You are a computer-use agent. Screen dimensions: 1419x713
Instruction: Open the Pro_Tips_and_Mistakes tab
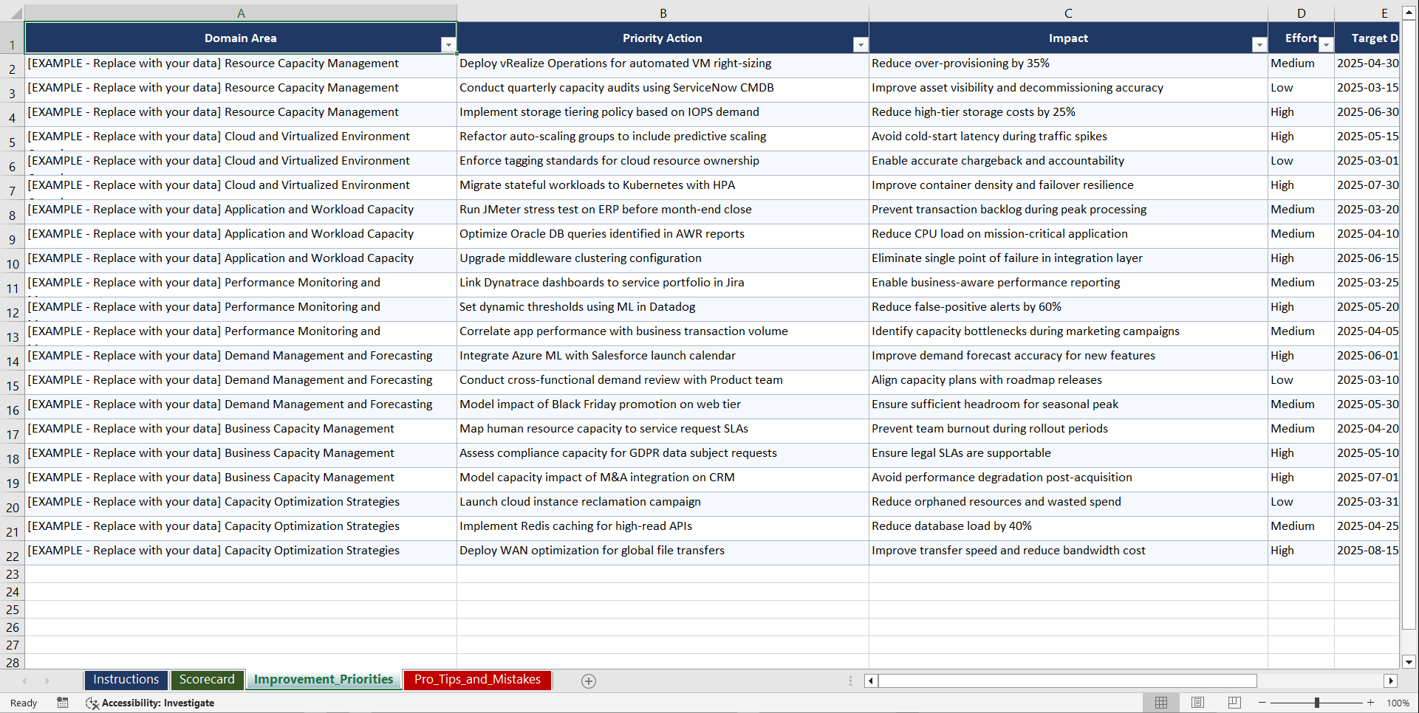[477, 679]
